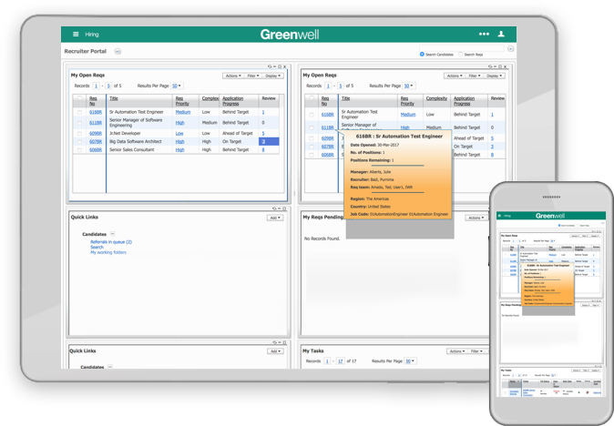Refresh the right My Open Reqs panel
Viewport: 614px width, 426px height.
click(490, 66)
